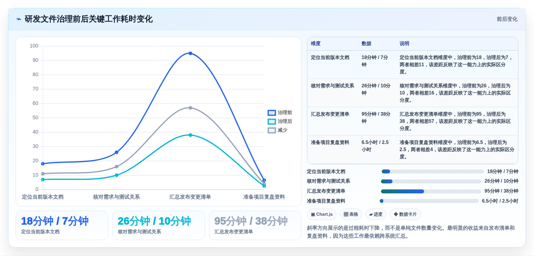534x256 pixels.
Task: Click the 26分钟 / 10分钟 stat card
Action: click(x=159, y=225)
